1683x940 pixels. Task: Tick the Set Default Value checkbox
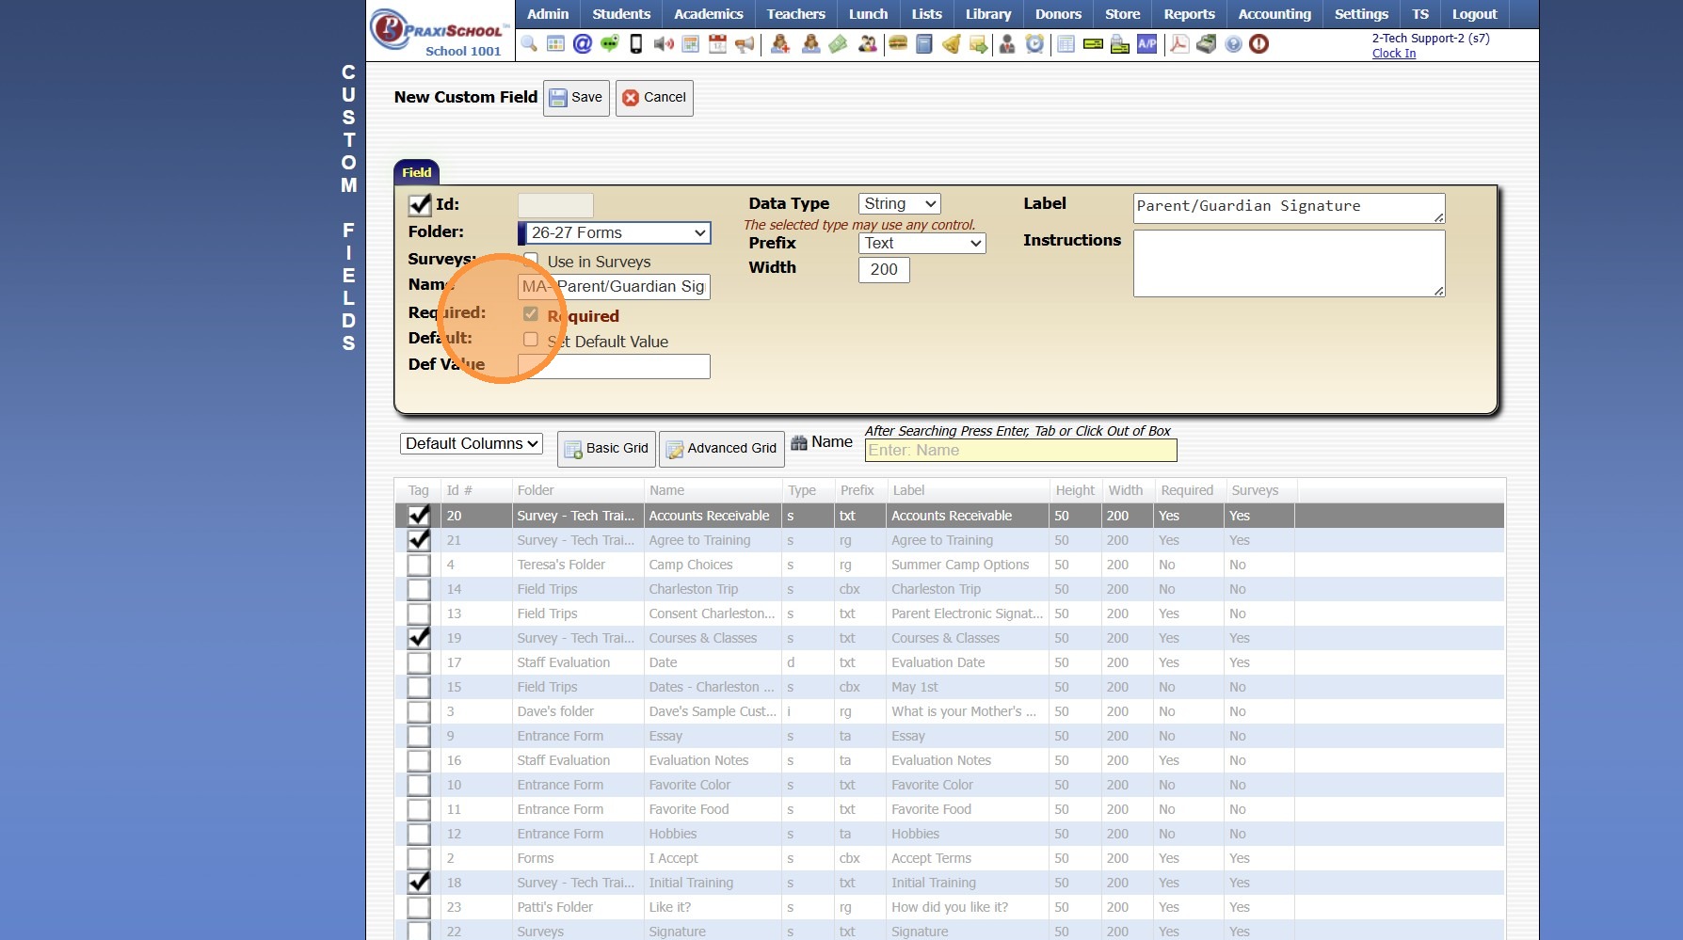tap(531, 340)
